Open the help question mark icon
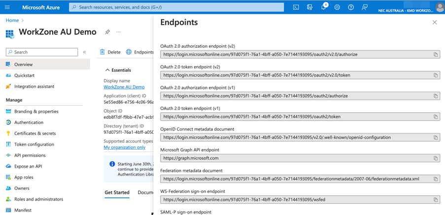 tap(351, 7)
